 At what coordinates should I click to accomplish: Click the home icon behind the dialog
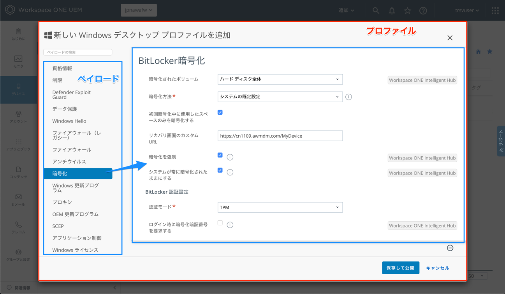[478, 52]
